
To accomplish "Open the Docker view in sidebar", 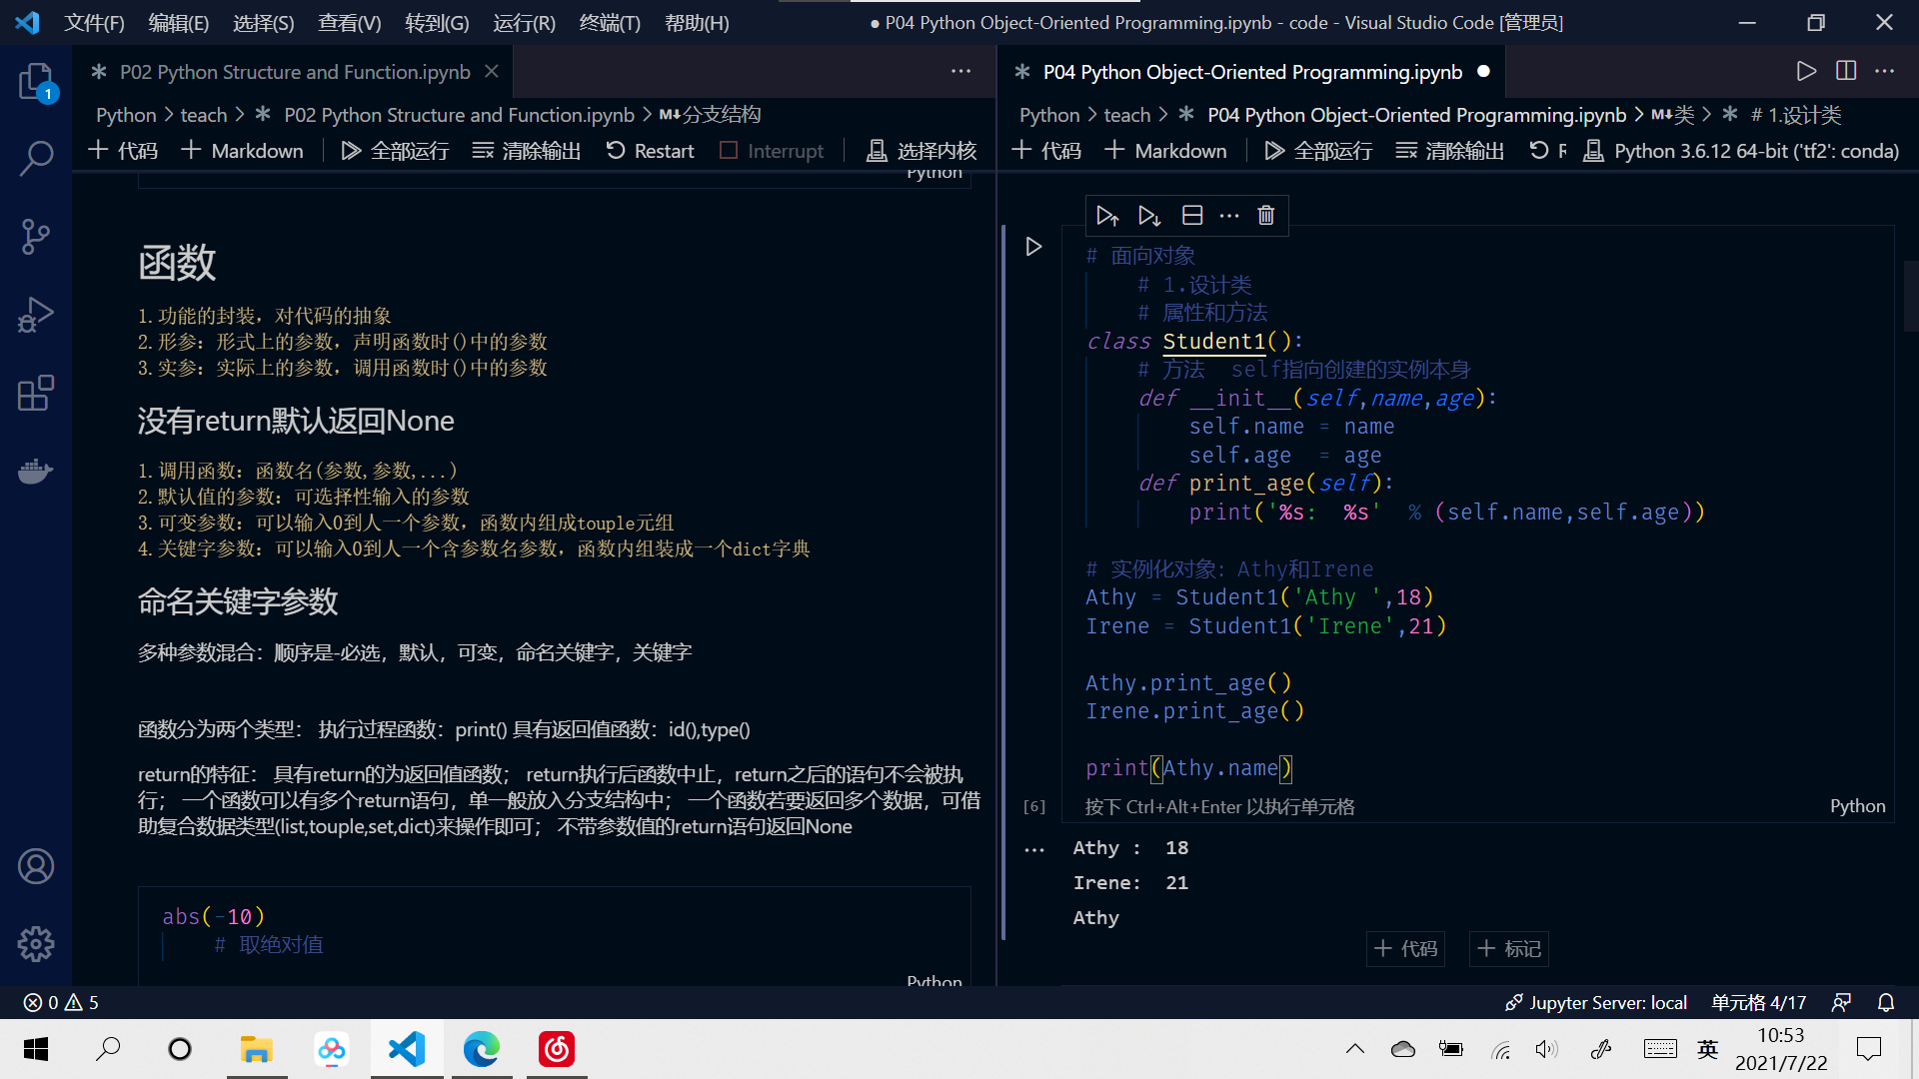I will (x=36, y=471).
